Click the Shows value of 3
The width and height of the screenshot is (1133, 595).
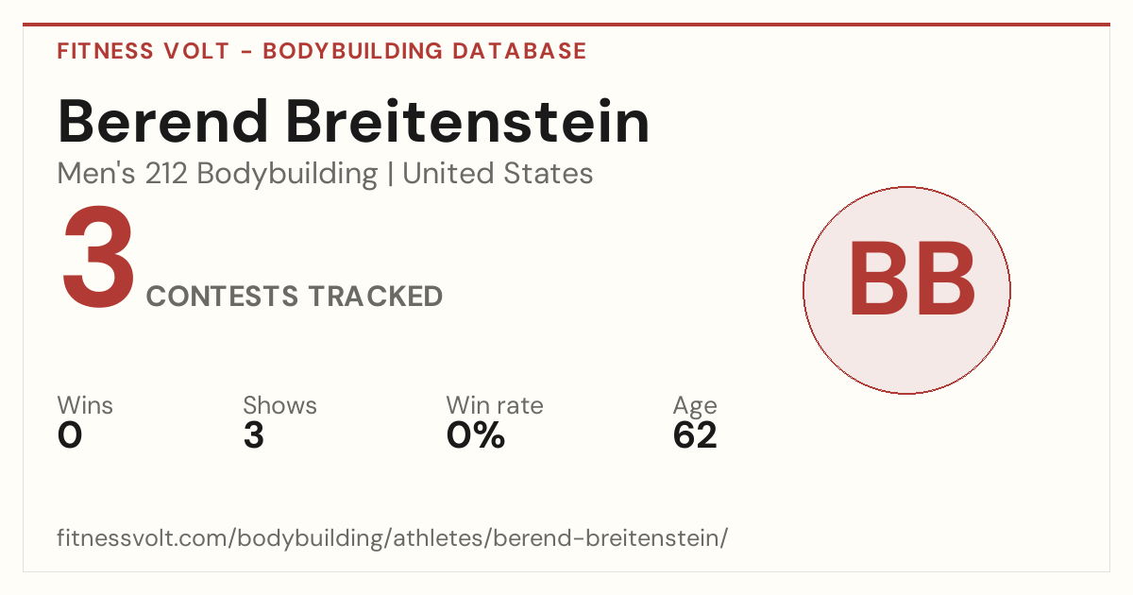tap(253, 436)
